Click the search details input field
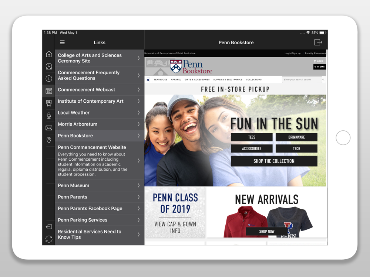 pos(302,80)
